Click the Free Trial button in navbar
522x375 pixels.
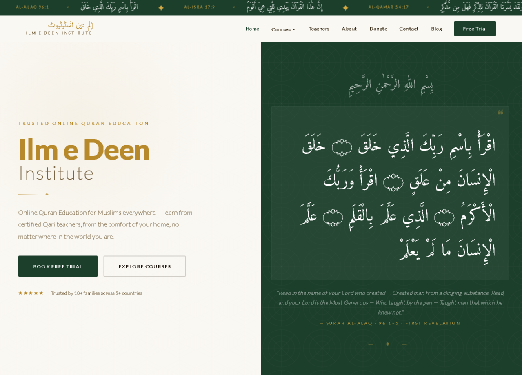pyautogui.click(x=475, y=29)
